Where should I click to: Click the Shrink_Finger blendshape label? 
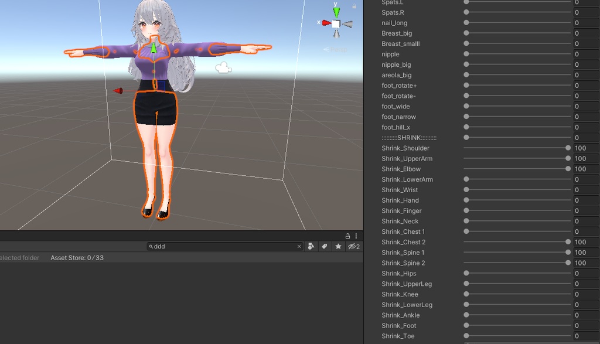click(401, 211)
